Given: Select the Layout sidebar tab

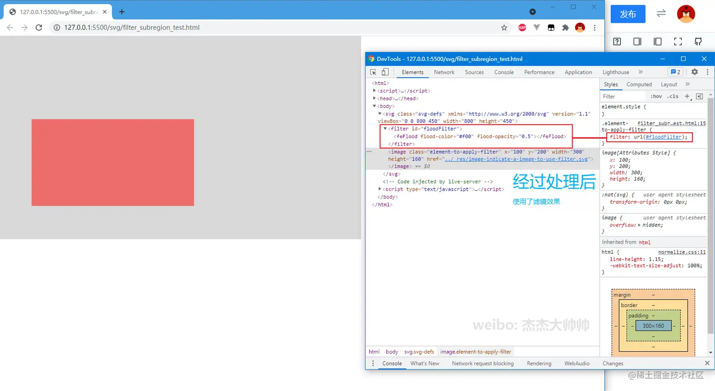Looking at the screenshot, I should pos(669,85).
